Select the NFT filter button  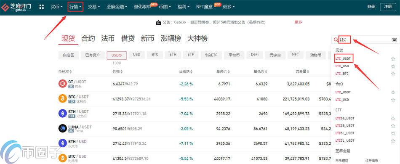[x=296, y=55]
